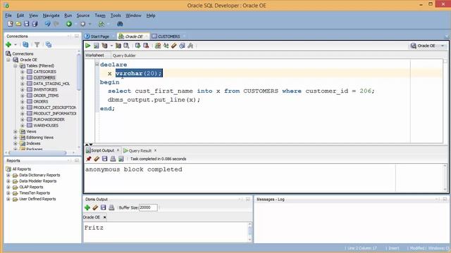The width and height of the screenshot is (451, 253).
Task: Click the green Back navigation icon
Action: coord(69,24)
